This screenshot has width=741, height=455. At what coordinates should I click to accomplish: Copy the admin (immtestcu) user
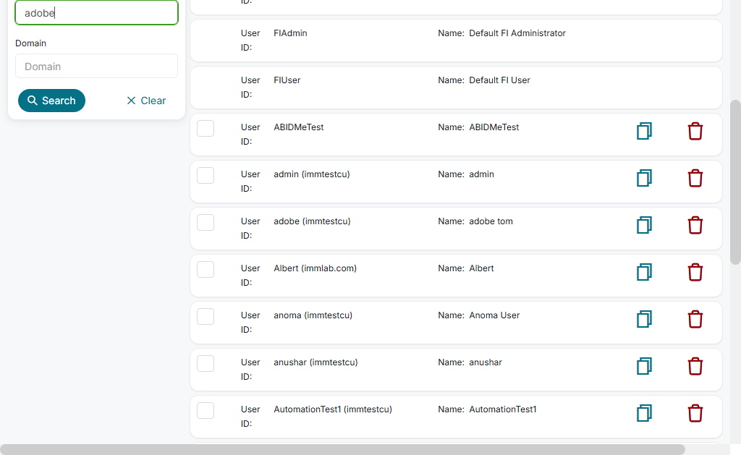point(644,178)
